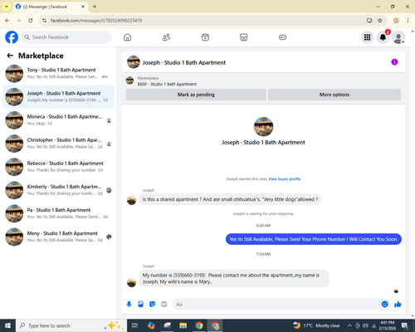The width and height of the screenshot is (415, 332).
Task: Send a thumbs-up like
Action: point(398,305)
